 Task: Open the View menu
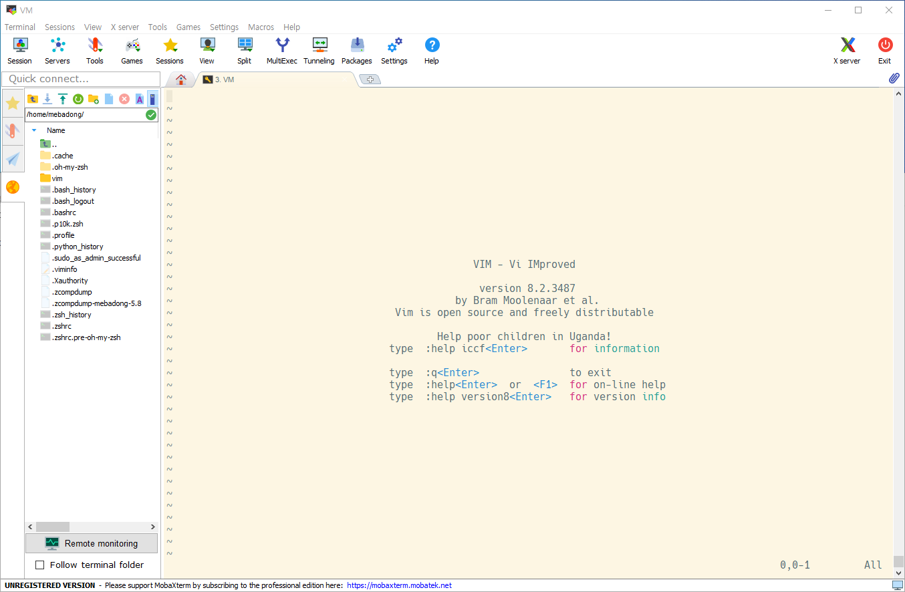93,27
